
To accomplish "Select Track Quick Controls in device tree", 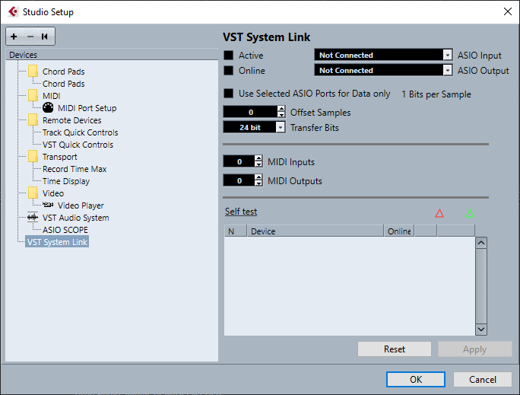I will [80, 132].
